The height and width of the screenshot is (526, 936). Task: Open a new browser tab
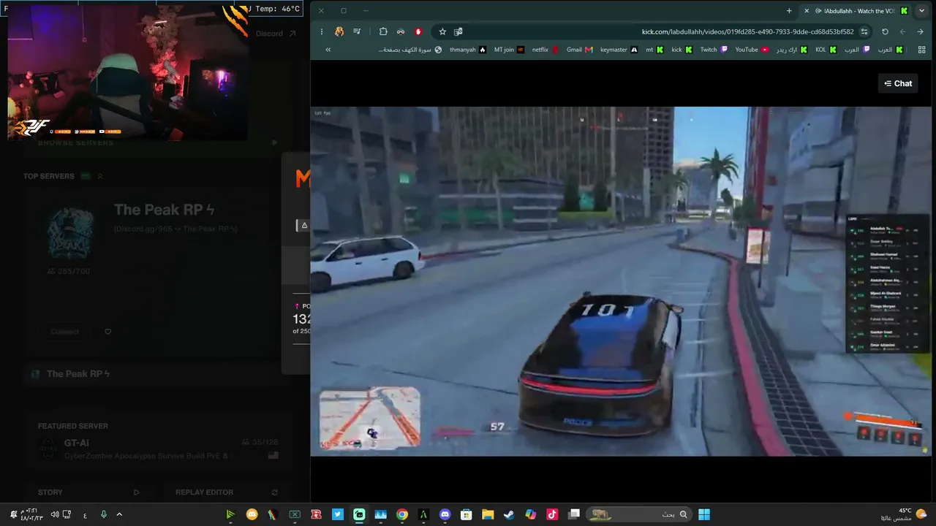point(789,11)
